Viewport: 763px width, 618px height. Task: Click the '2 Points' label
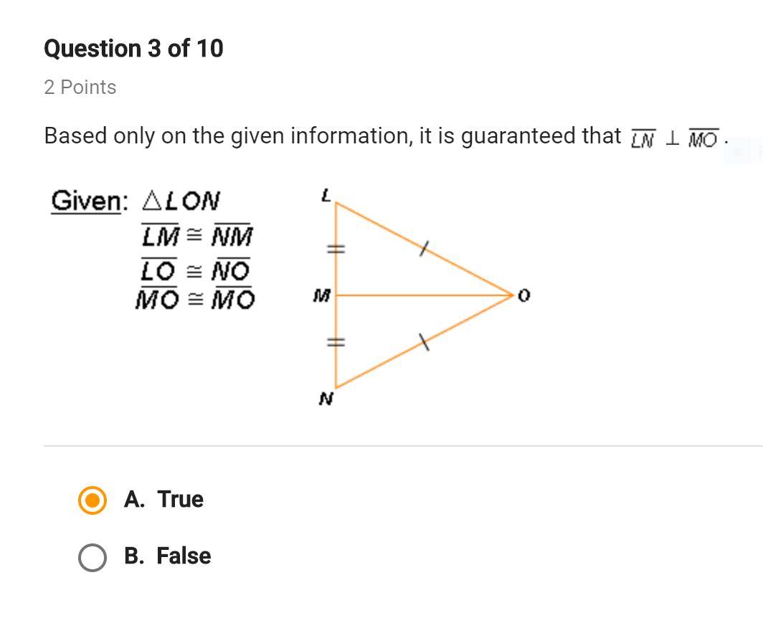point(80,87)
